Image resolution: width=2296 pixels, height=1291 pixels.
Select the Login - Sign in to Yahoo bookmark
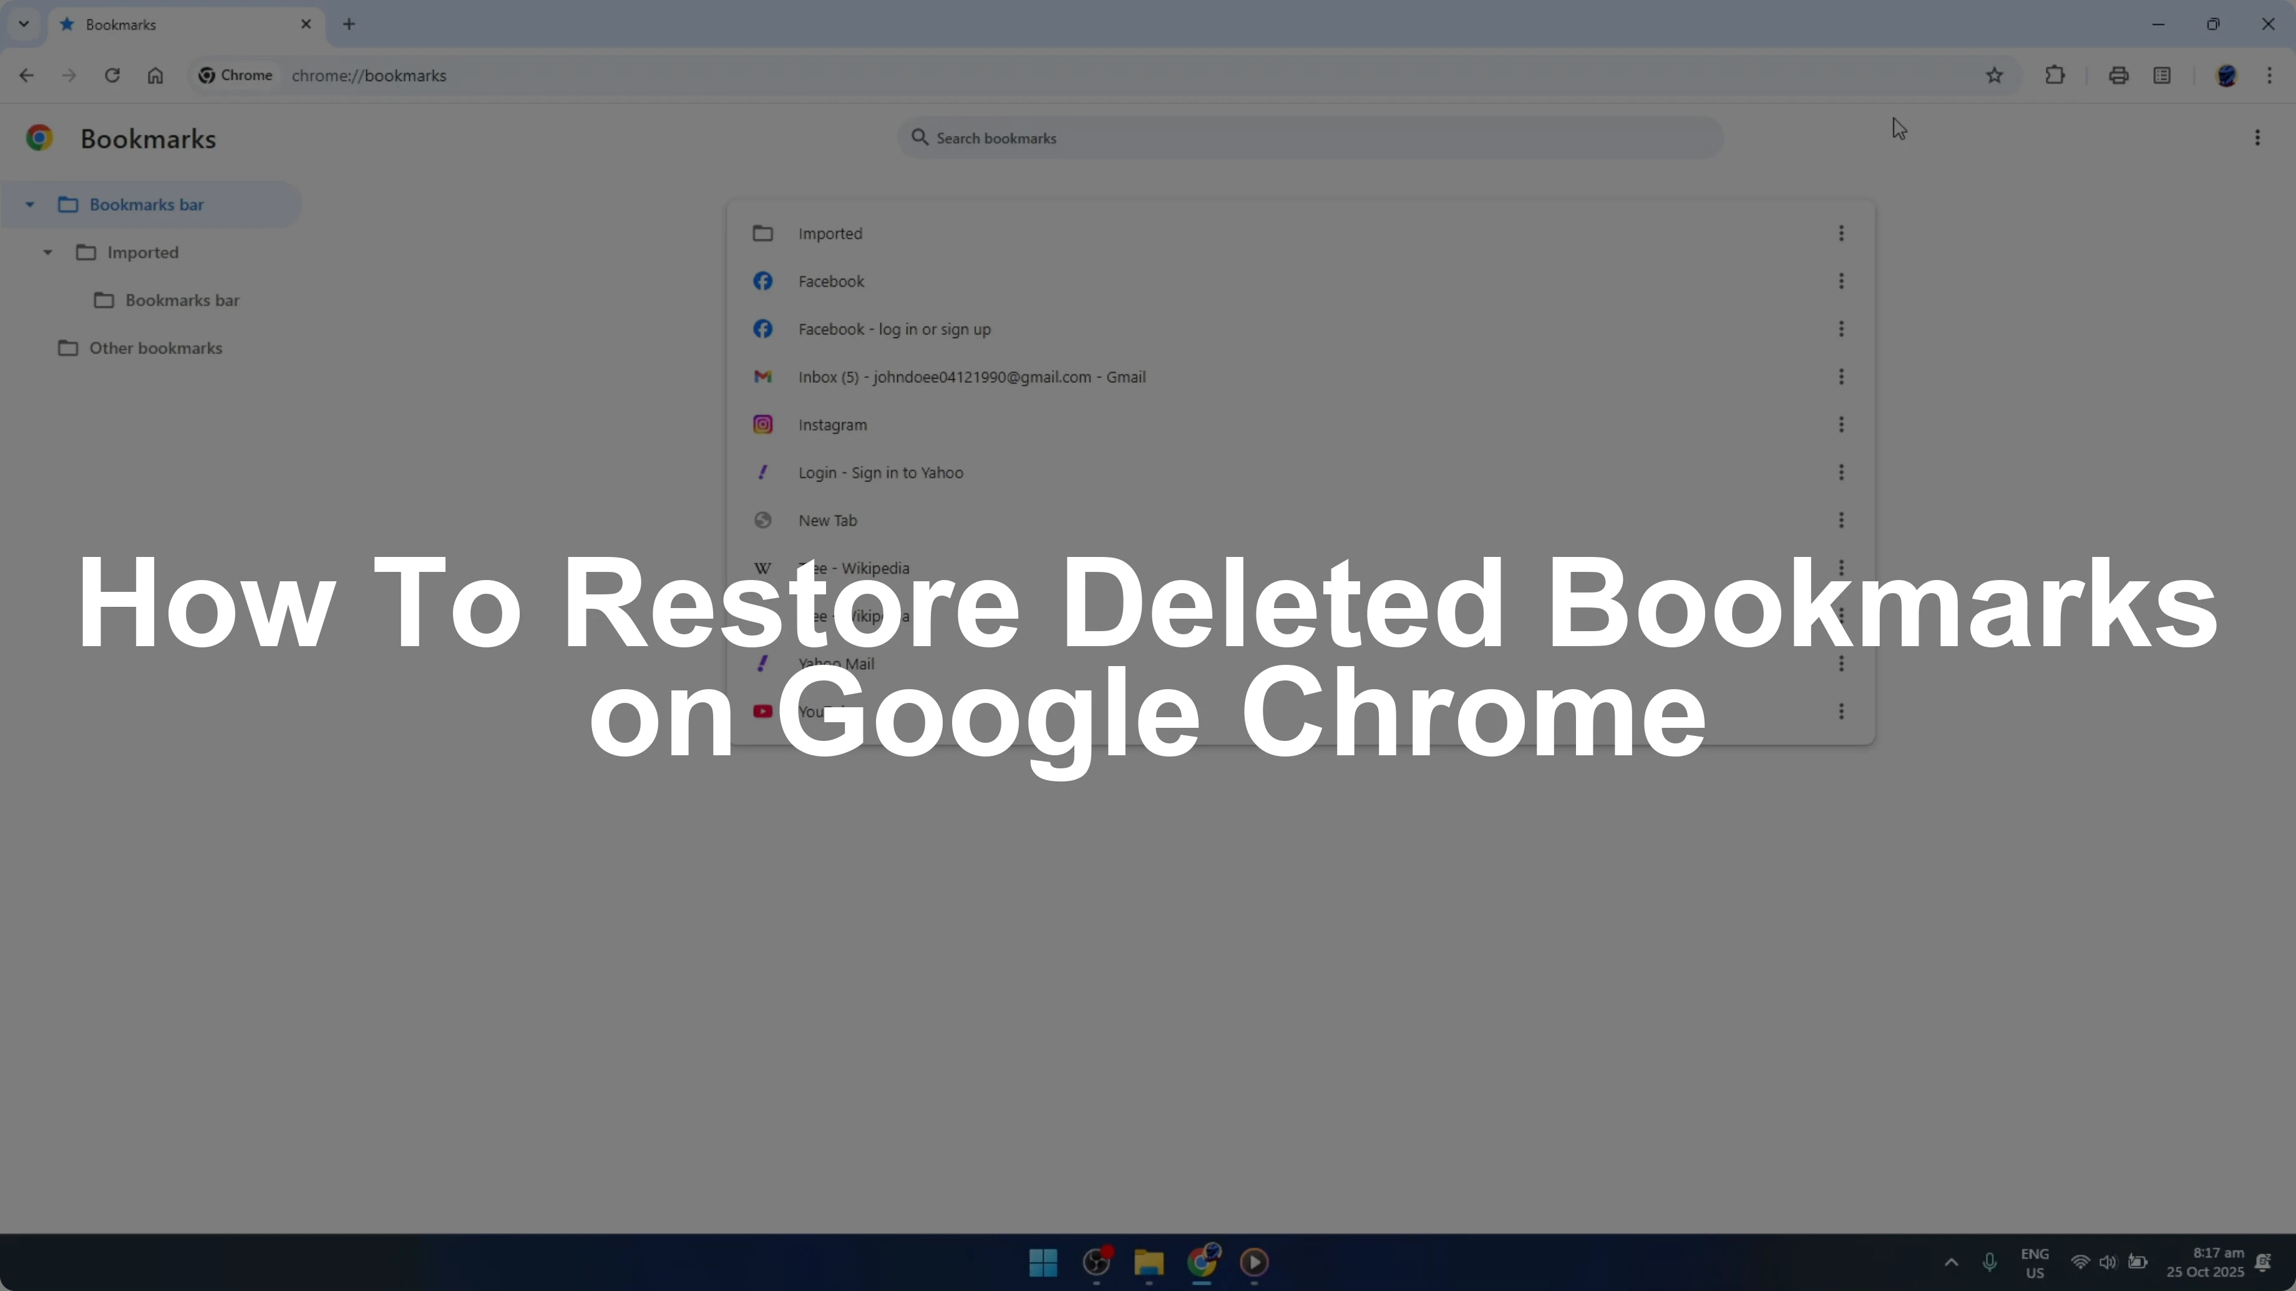coord(880,473)
